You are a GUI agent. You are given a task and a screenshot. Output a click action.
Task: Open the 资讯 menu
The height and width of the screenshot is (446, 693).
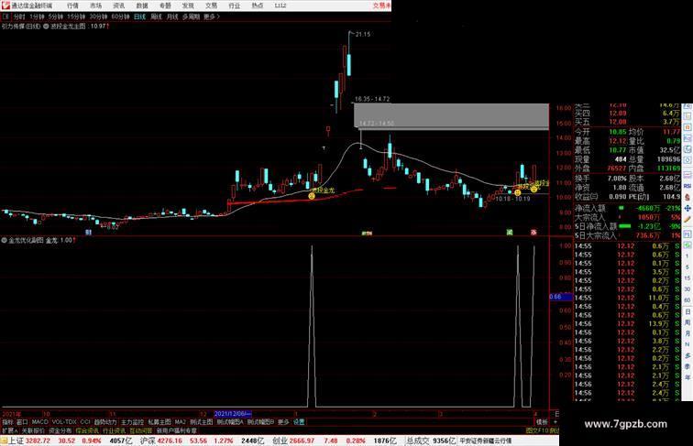(x=118, y=5)
